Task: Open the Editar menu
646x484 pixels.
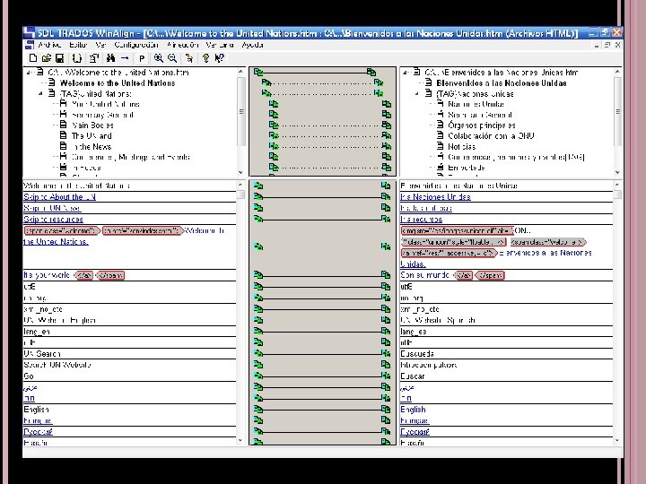Action: 78,45
